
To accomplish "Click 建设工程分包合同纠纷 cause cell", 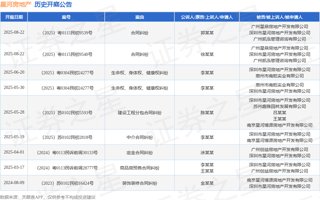I will pyautogui.click(x=140, y=113).
